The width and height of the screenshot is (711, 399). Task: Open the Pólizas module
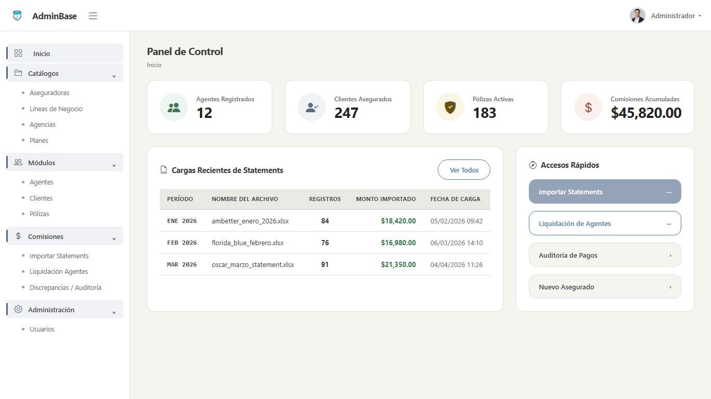pyautogui.click(x=40, y=214)
